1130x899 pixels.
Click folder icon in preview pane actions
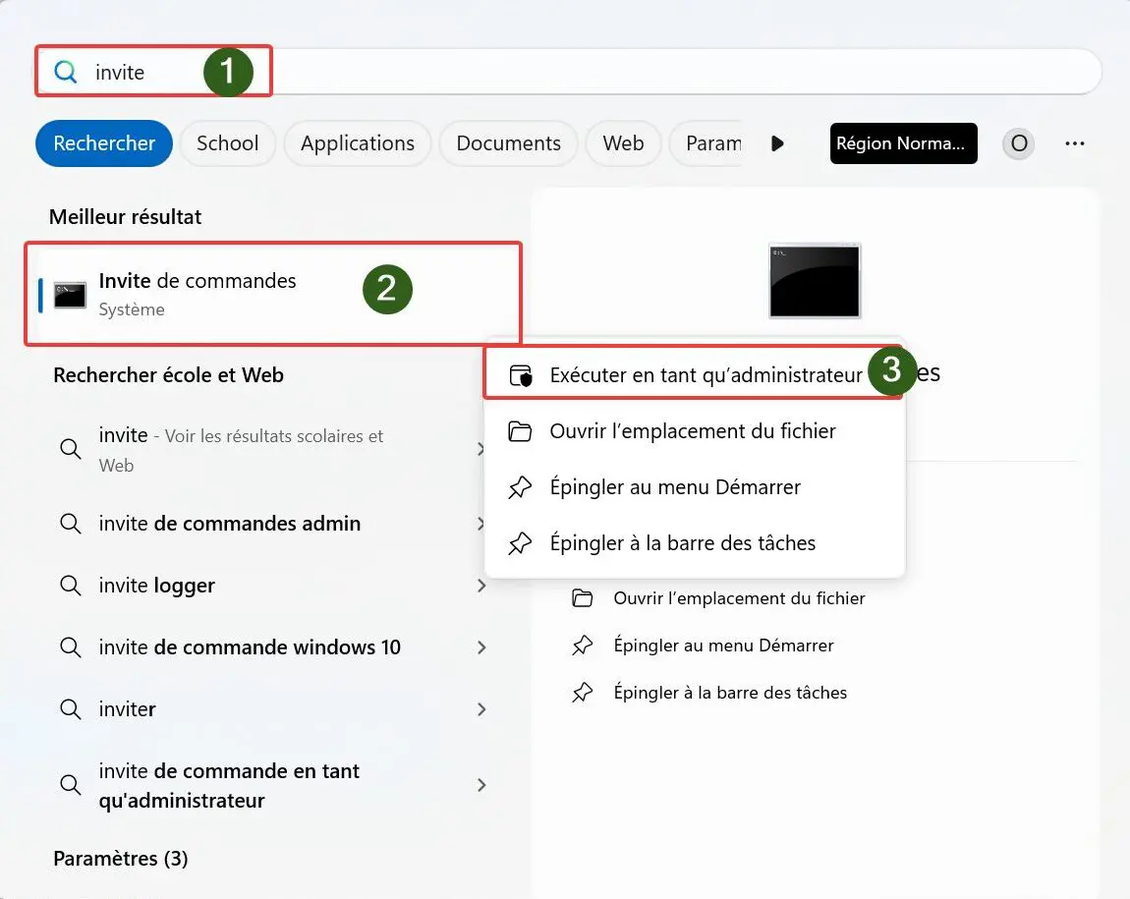583,598
